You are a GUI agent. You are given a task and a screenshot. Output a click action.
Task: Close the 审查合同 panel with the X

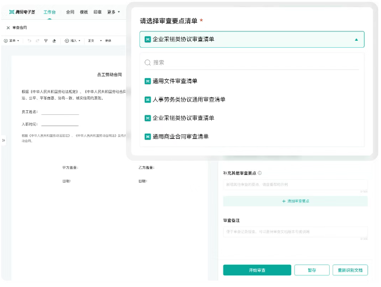[x=8, y=27]
